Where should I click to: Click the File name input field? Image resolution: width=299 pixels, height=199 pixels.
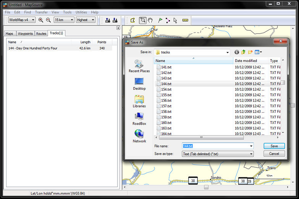[x=215, y=146]
